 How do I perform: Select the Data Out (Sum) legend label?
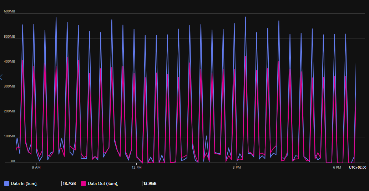[103, 184]
